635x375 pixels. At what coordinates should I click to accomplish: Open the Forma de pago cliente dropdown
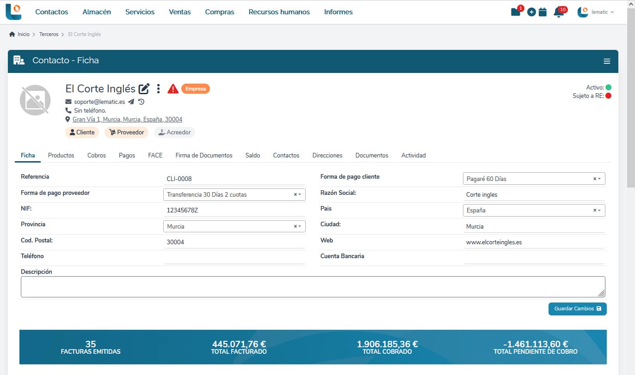534,179
